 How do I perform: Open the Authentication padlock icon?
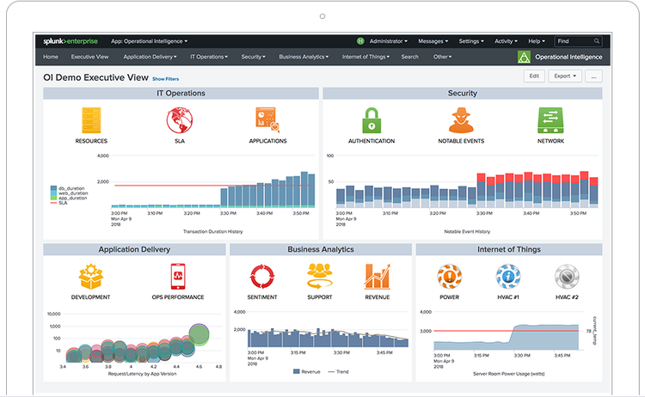coord(372,119)
